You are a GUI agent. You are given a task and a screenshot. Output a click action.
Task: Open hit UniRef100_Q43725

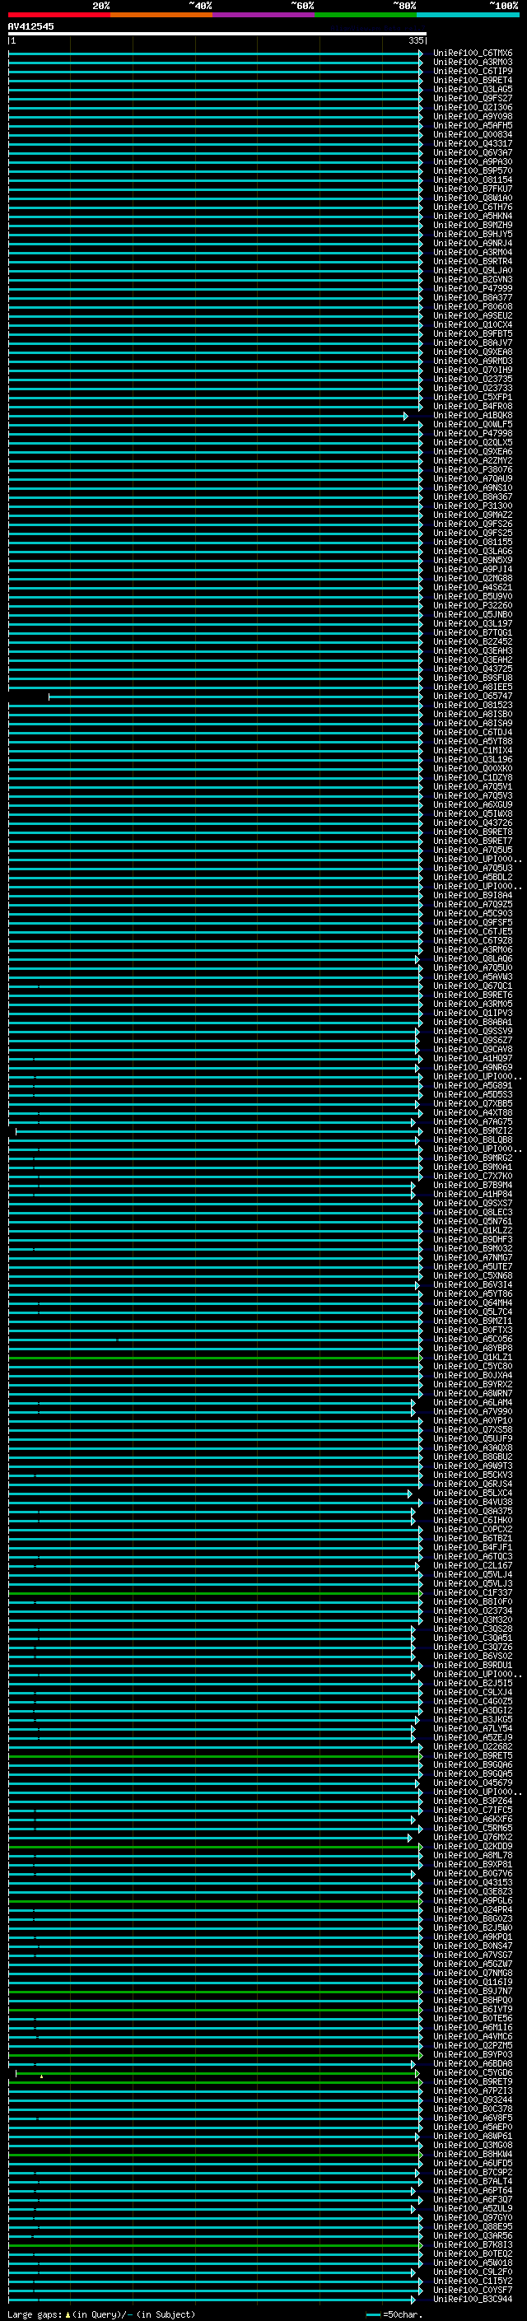pos(473,669)
